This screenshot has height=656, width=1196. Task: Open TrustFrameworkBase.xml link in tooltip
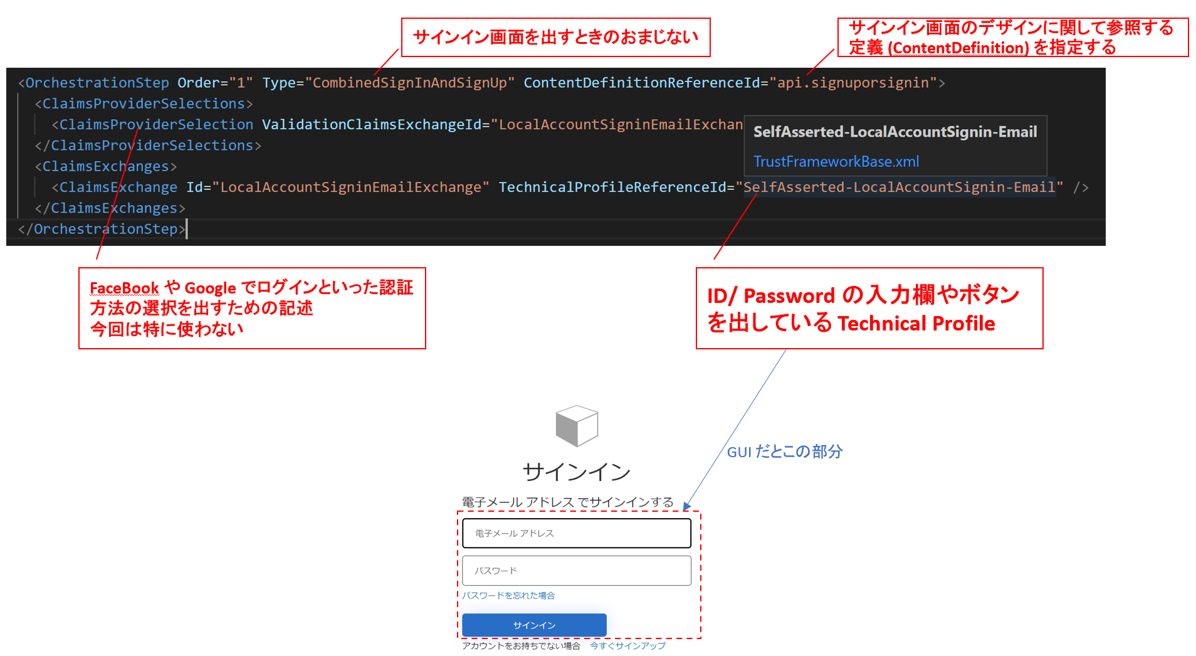coord(836,162)
